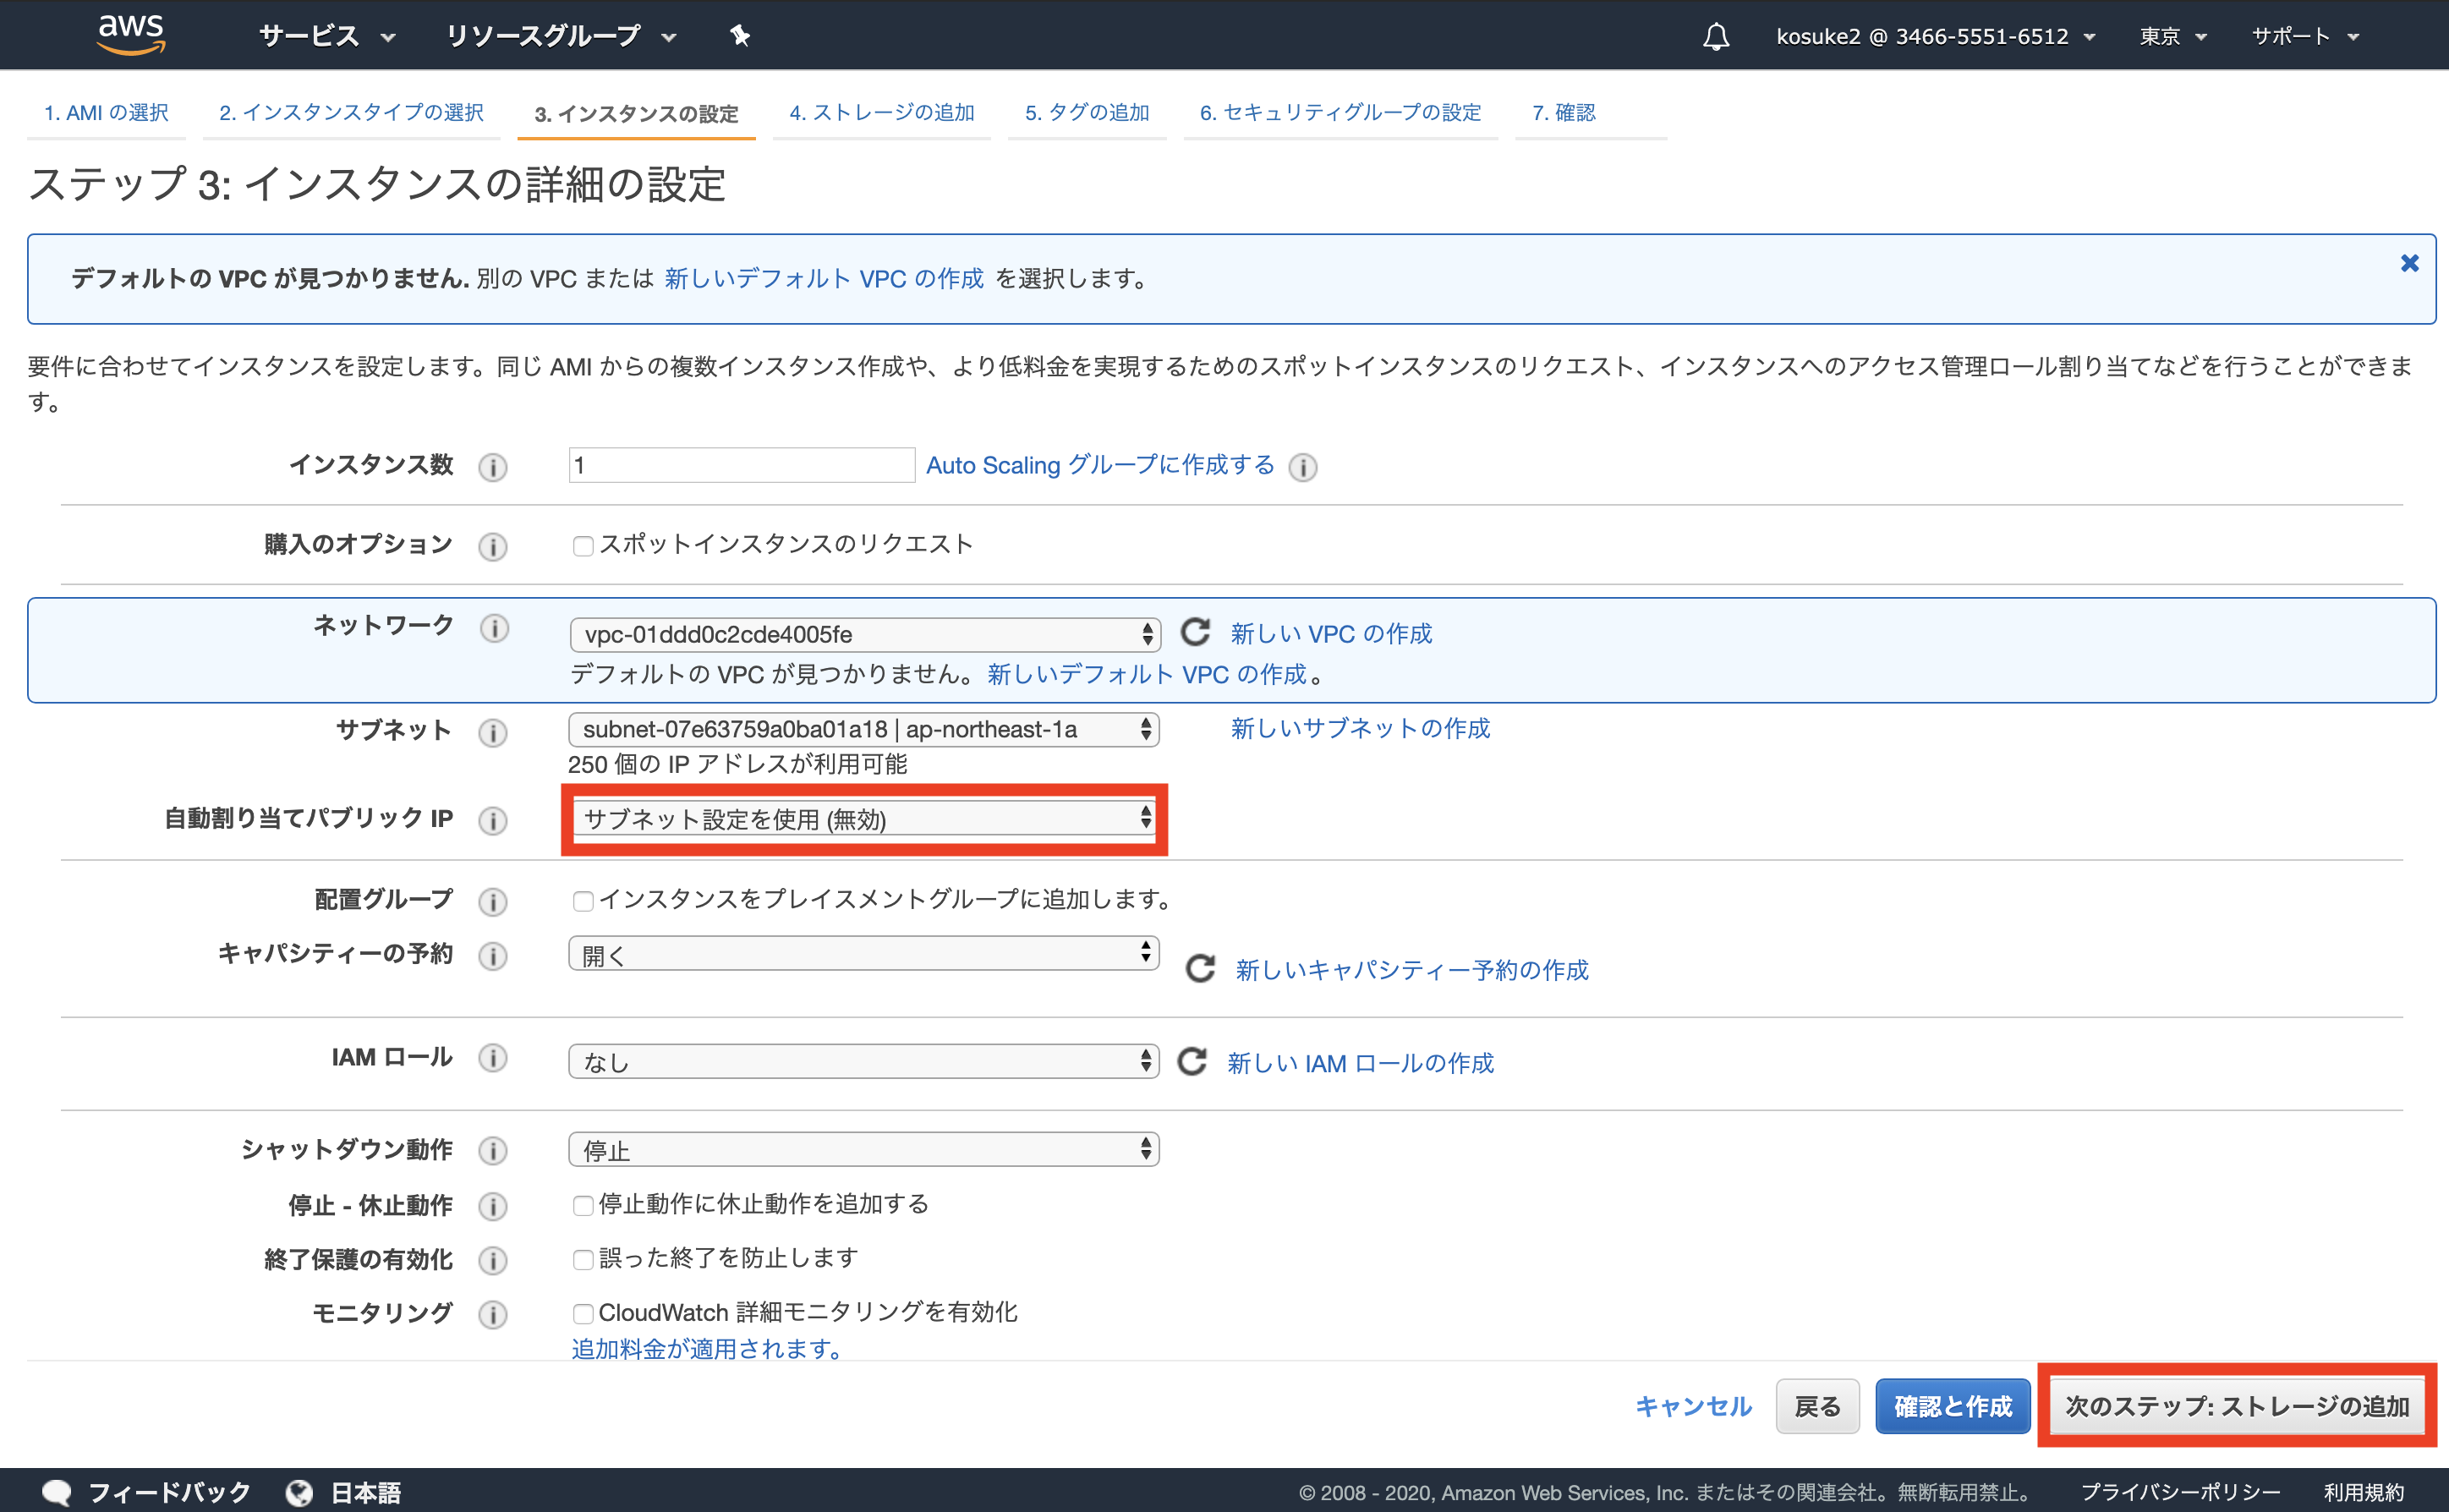Click 新しいサブネットの作成 link

click(1360, 728)
